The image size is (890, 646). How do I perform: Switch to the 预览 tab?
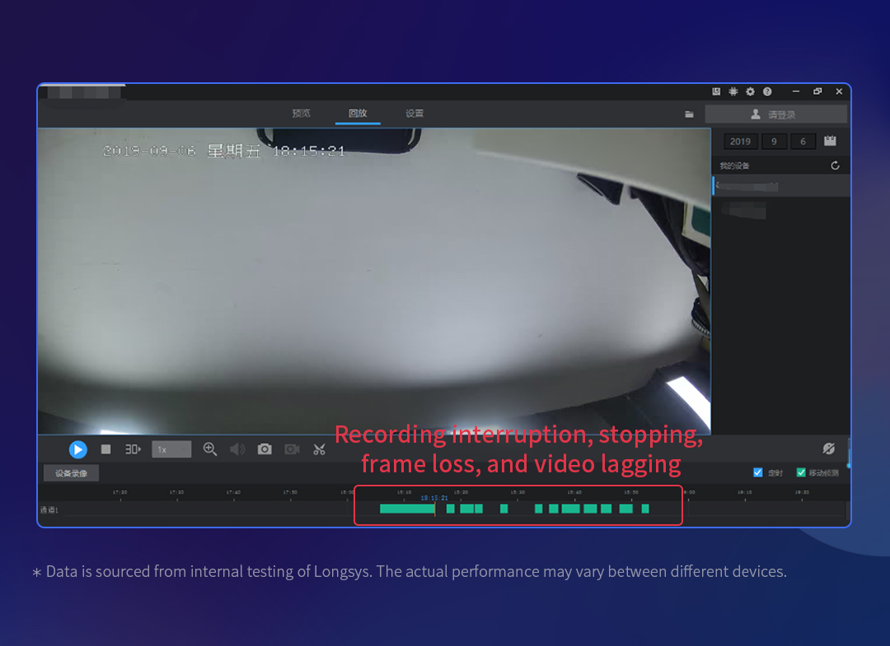pyautogui.click(x=301, y=114)
